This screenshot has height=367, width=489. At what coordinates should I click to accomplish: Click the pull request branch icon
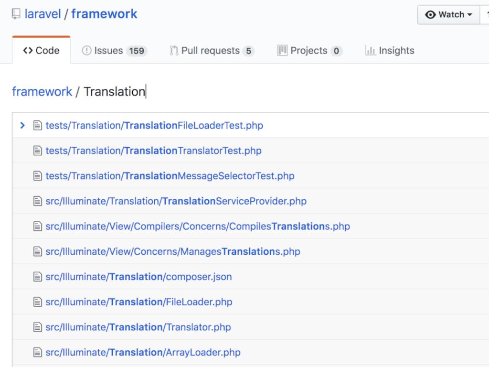[x=174, y=51]
